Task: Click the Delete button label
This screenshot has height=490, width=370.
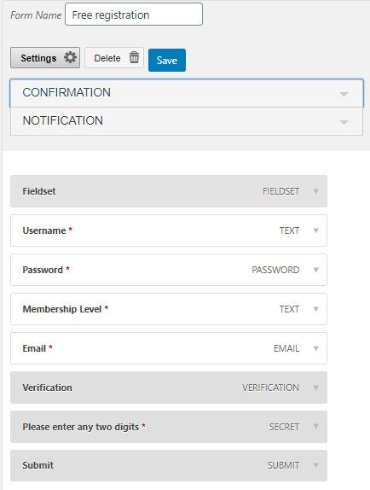Action: pyautogui.click(x=107, y=58)
